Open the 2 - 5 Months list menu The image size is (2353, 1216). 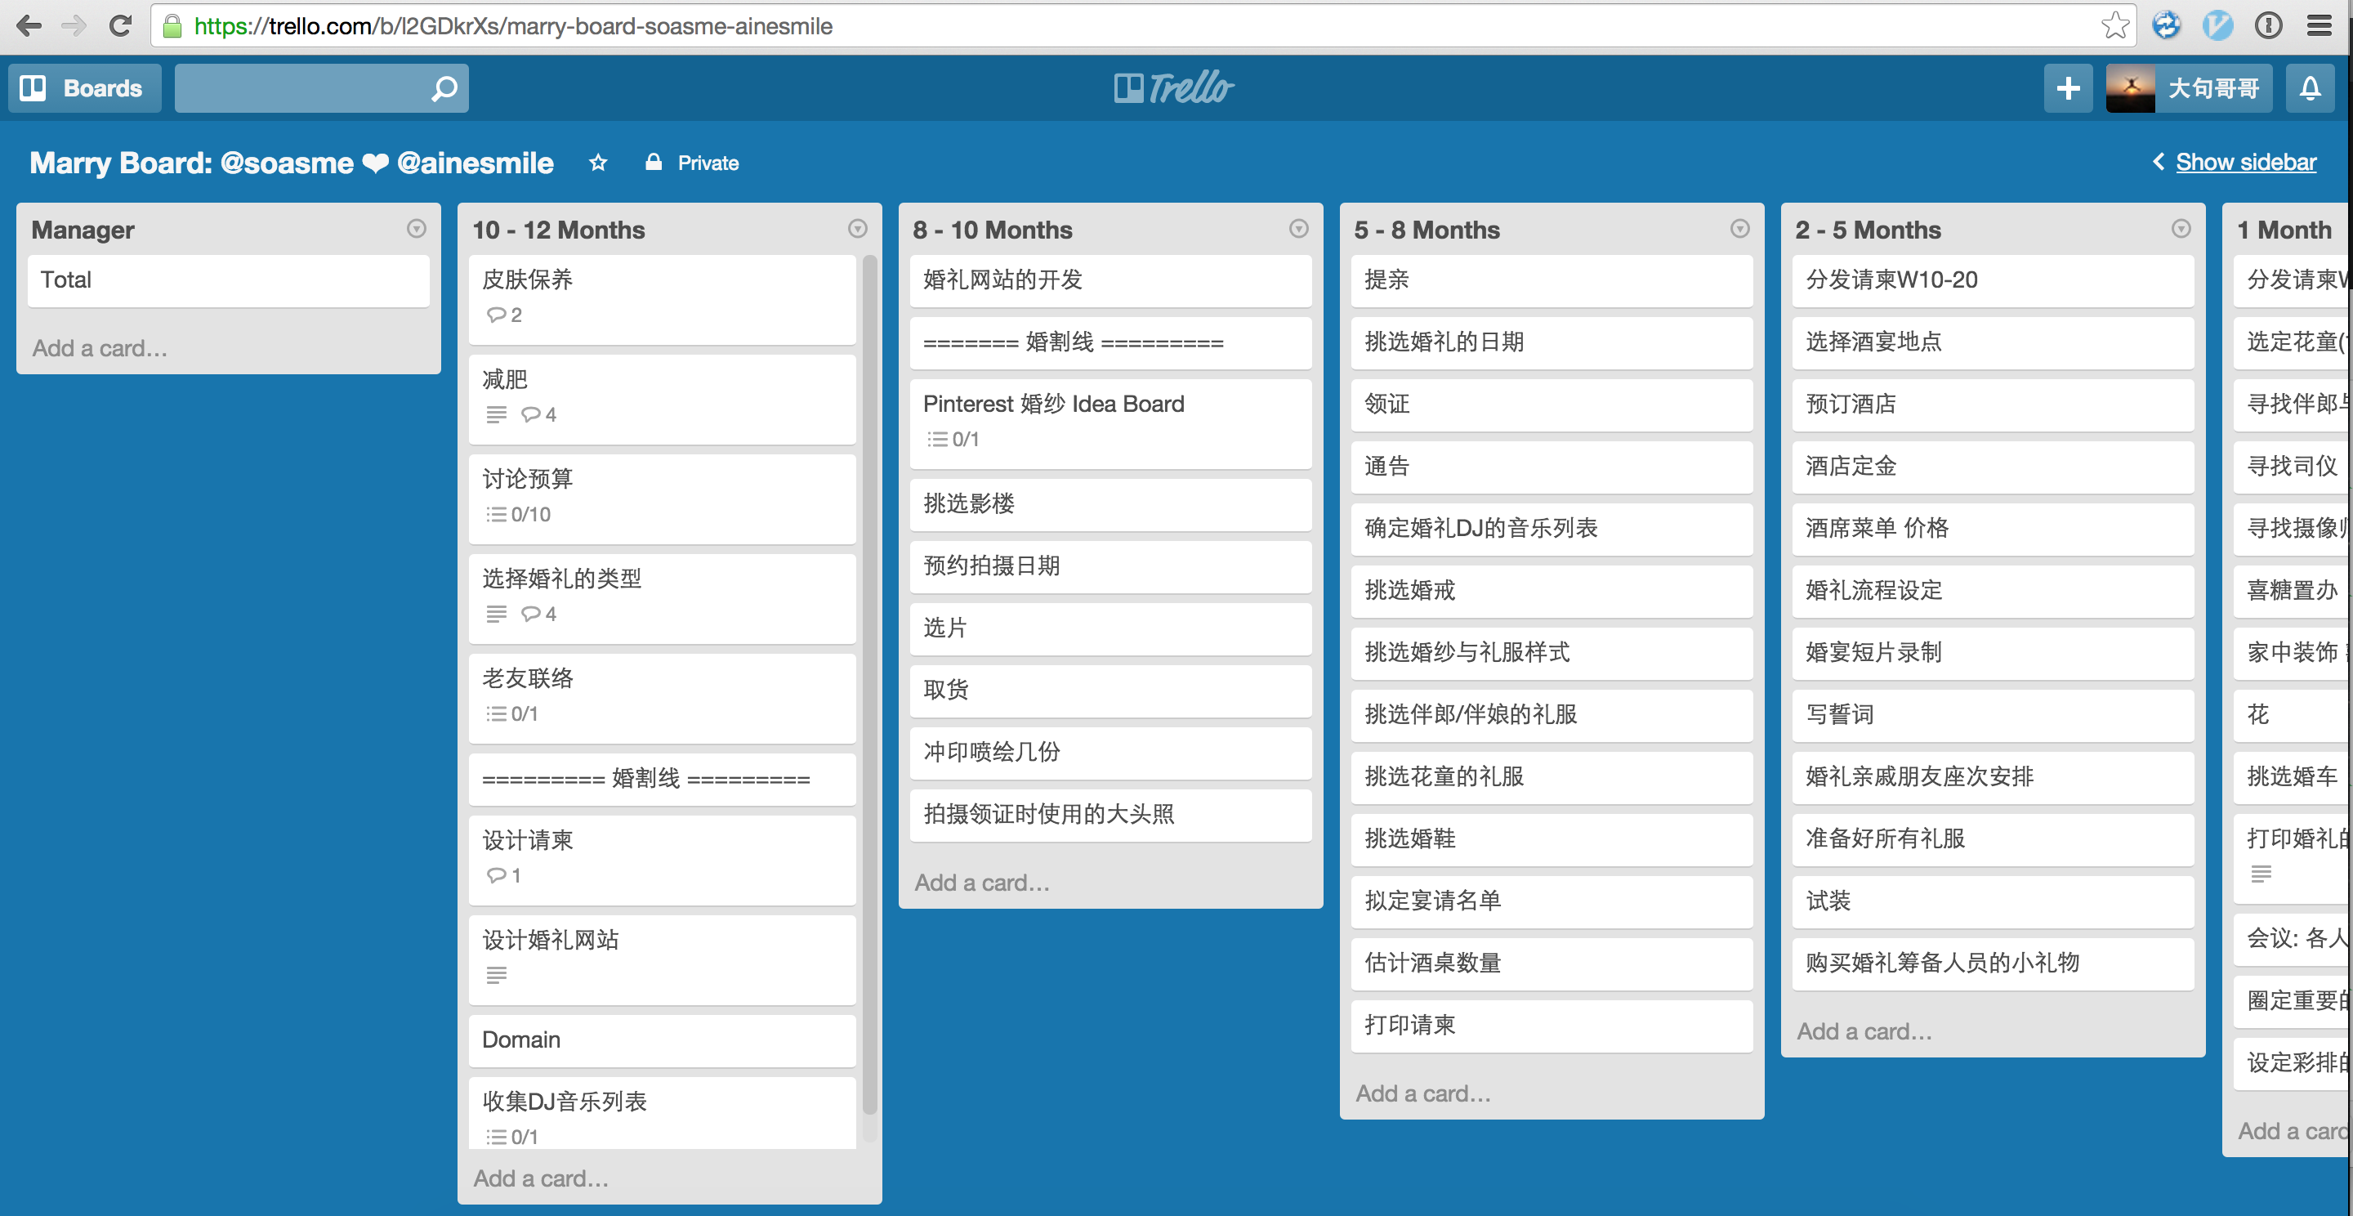[x=2181, y=228]
